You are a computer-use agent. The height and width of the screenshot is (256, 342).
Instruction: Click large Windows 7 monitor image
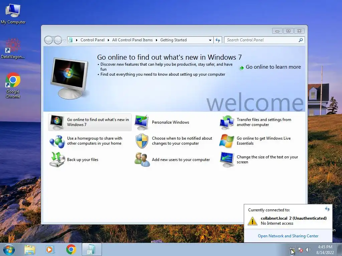[x=70, y=78]
